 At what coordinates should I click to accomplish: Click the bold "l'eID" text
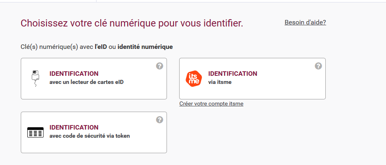click(x=101, y=47)
